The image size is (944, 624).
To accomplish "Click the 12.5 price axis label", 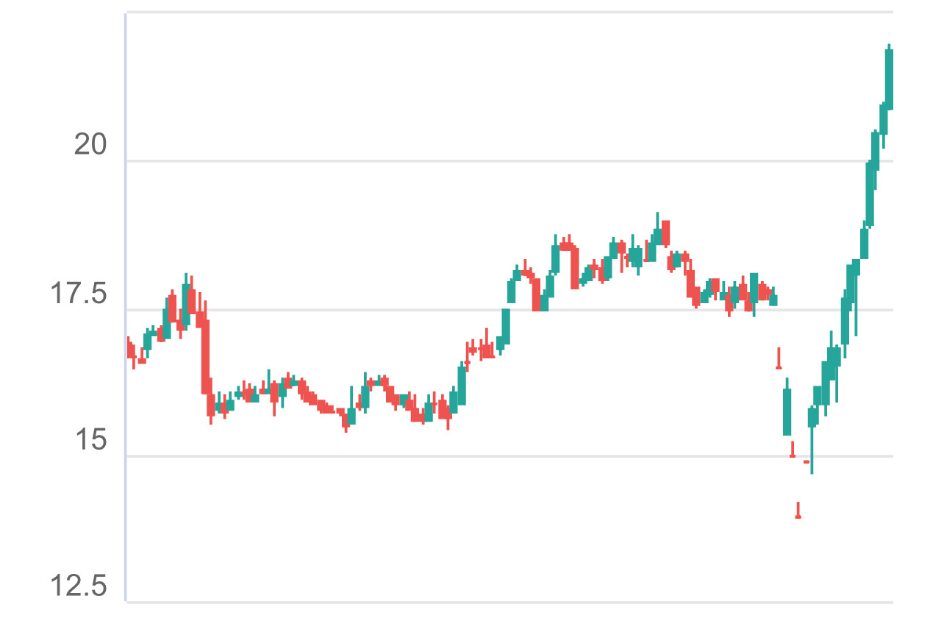I will pos(78,587).
